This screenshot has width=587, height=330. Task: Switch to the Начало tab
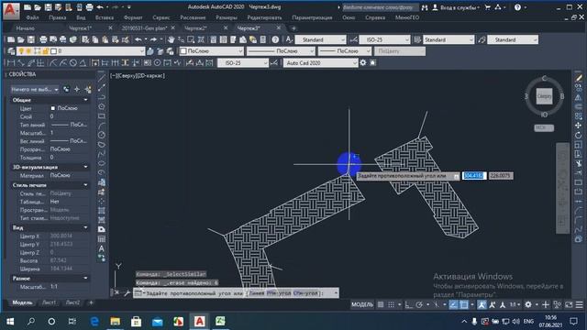coord(25,28)
